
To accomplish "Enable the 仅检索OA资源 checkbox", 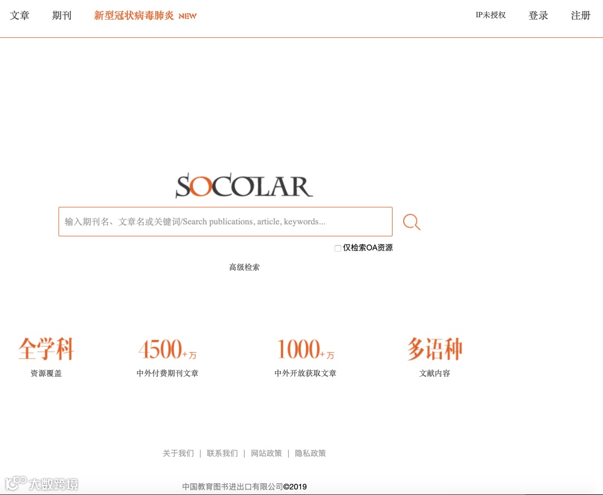I will (x=338, y=248).
